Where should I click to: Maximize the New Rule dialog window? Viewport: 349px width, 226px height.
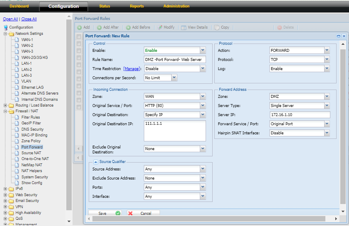(x=338, y=36)
